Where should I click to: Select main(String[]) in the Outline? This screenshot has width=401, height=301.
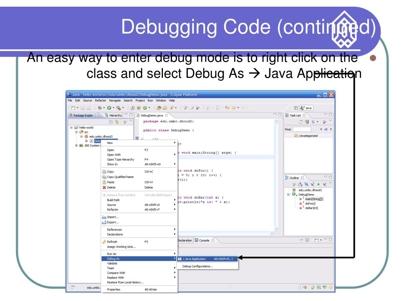314,199
